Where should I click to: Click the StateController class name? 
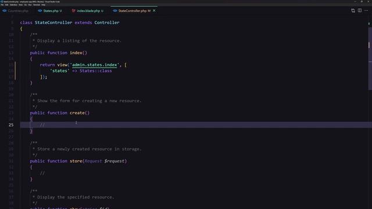click(53, 23)
